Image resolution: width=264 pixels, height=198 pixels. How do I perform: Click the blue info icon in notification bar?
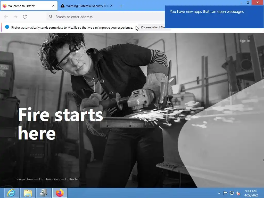[7, 27]
